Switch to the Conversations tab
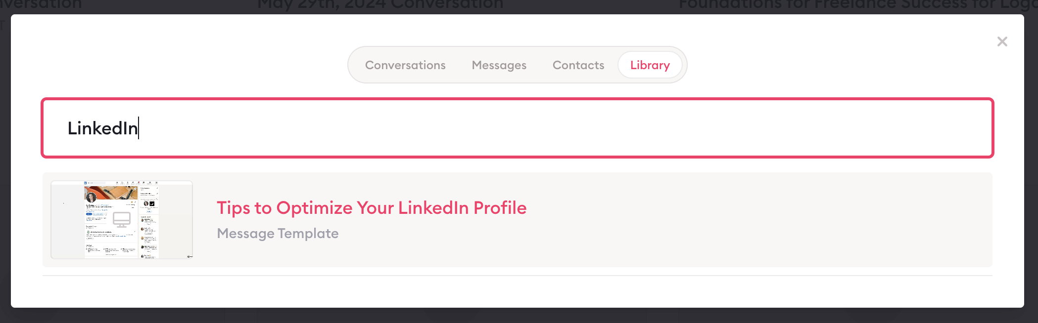The width and height of the screenshot is (1038, 323). point(405,65)
